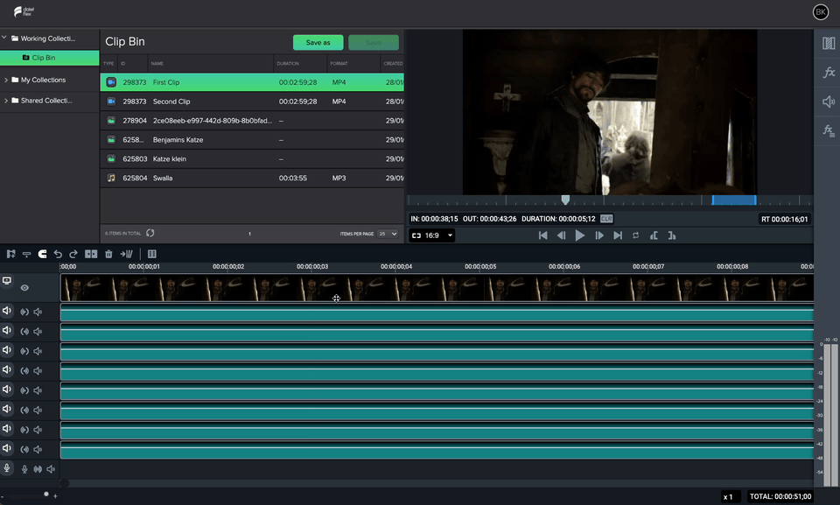Sort clips by the Name column header
The height and width of the screenshot is (505, 840).
point(157,63)
